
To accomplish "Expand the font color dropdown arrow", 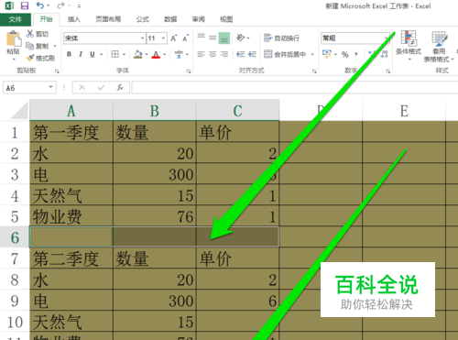I will [x=164, y=55].
